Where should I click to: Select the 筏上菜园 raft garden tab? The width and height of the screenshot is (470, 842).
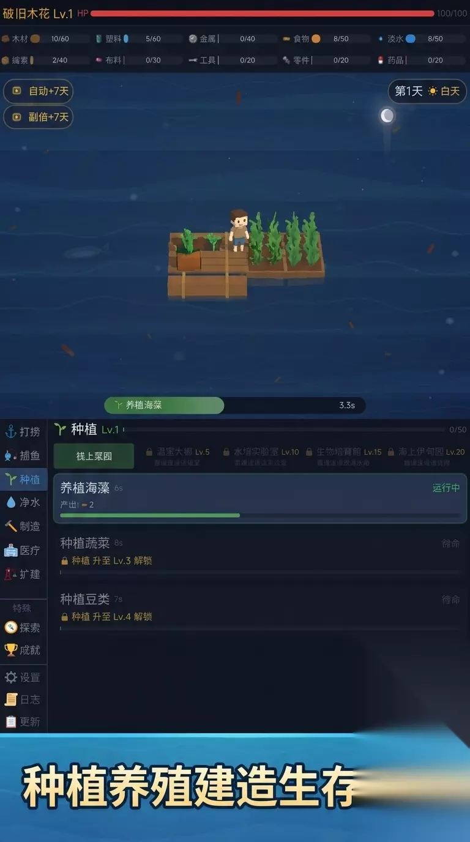pyautogui.click(x=94, y=456)
